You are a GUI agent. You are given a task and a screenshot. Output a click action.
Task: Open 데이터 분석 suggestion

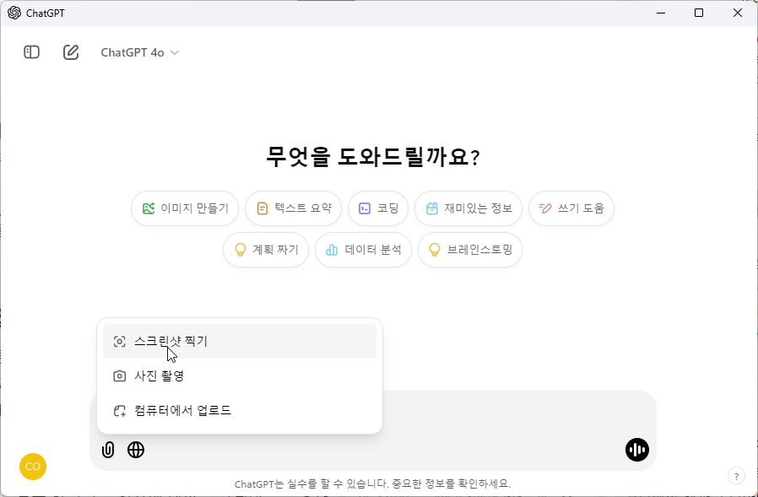coord(363,250)
